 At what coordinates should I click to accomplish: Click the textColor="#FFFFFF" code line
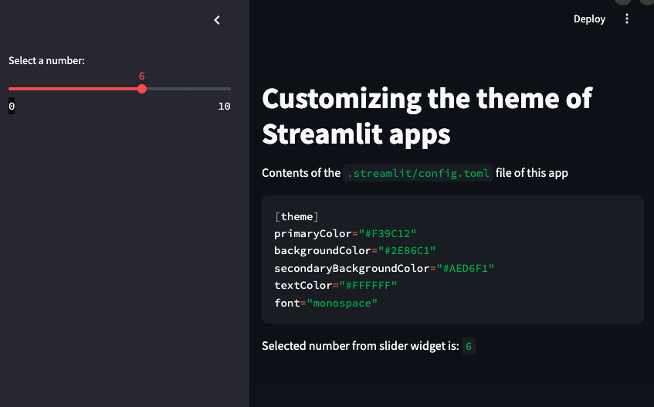[335, 285]
